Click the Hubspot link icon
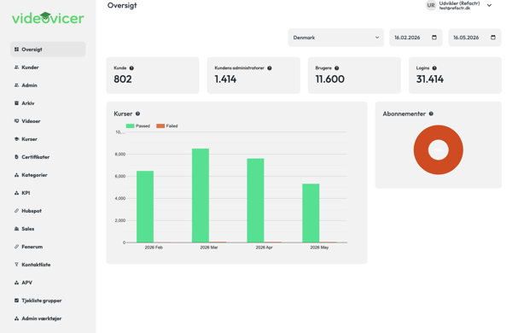Viewport: 512px width, 333px height. click(x=16, y=211)
